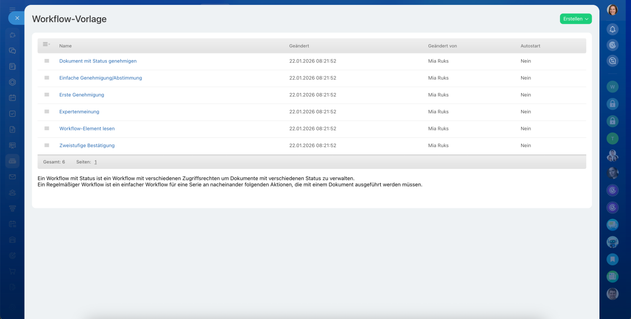Open row actions menu for Erste Genehmigung

tap(47, 95)
